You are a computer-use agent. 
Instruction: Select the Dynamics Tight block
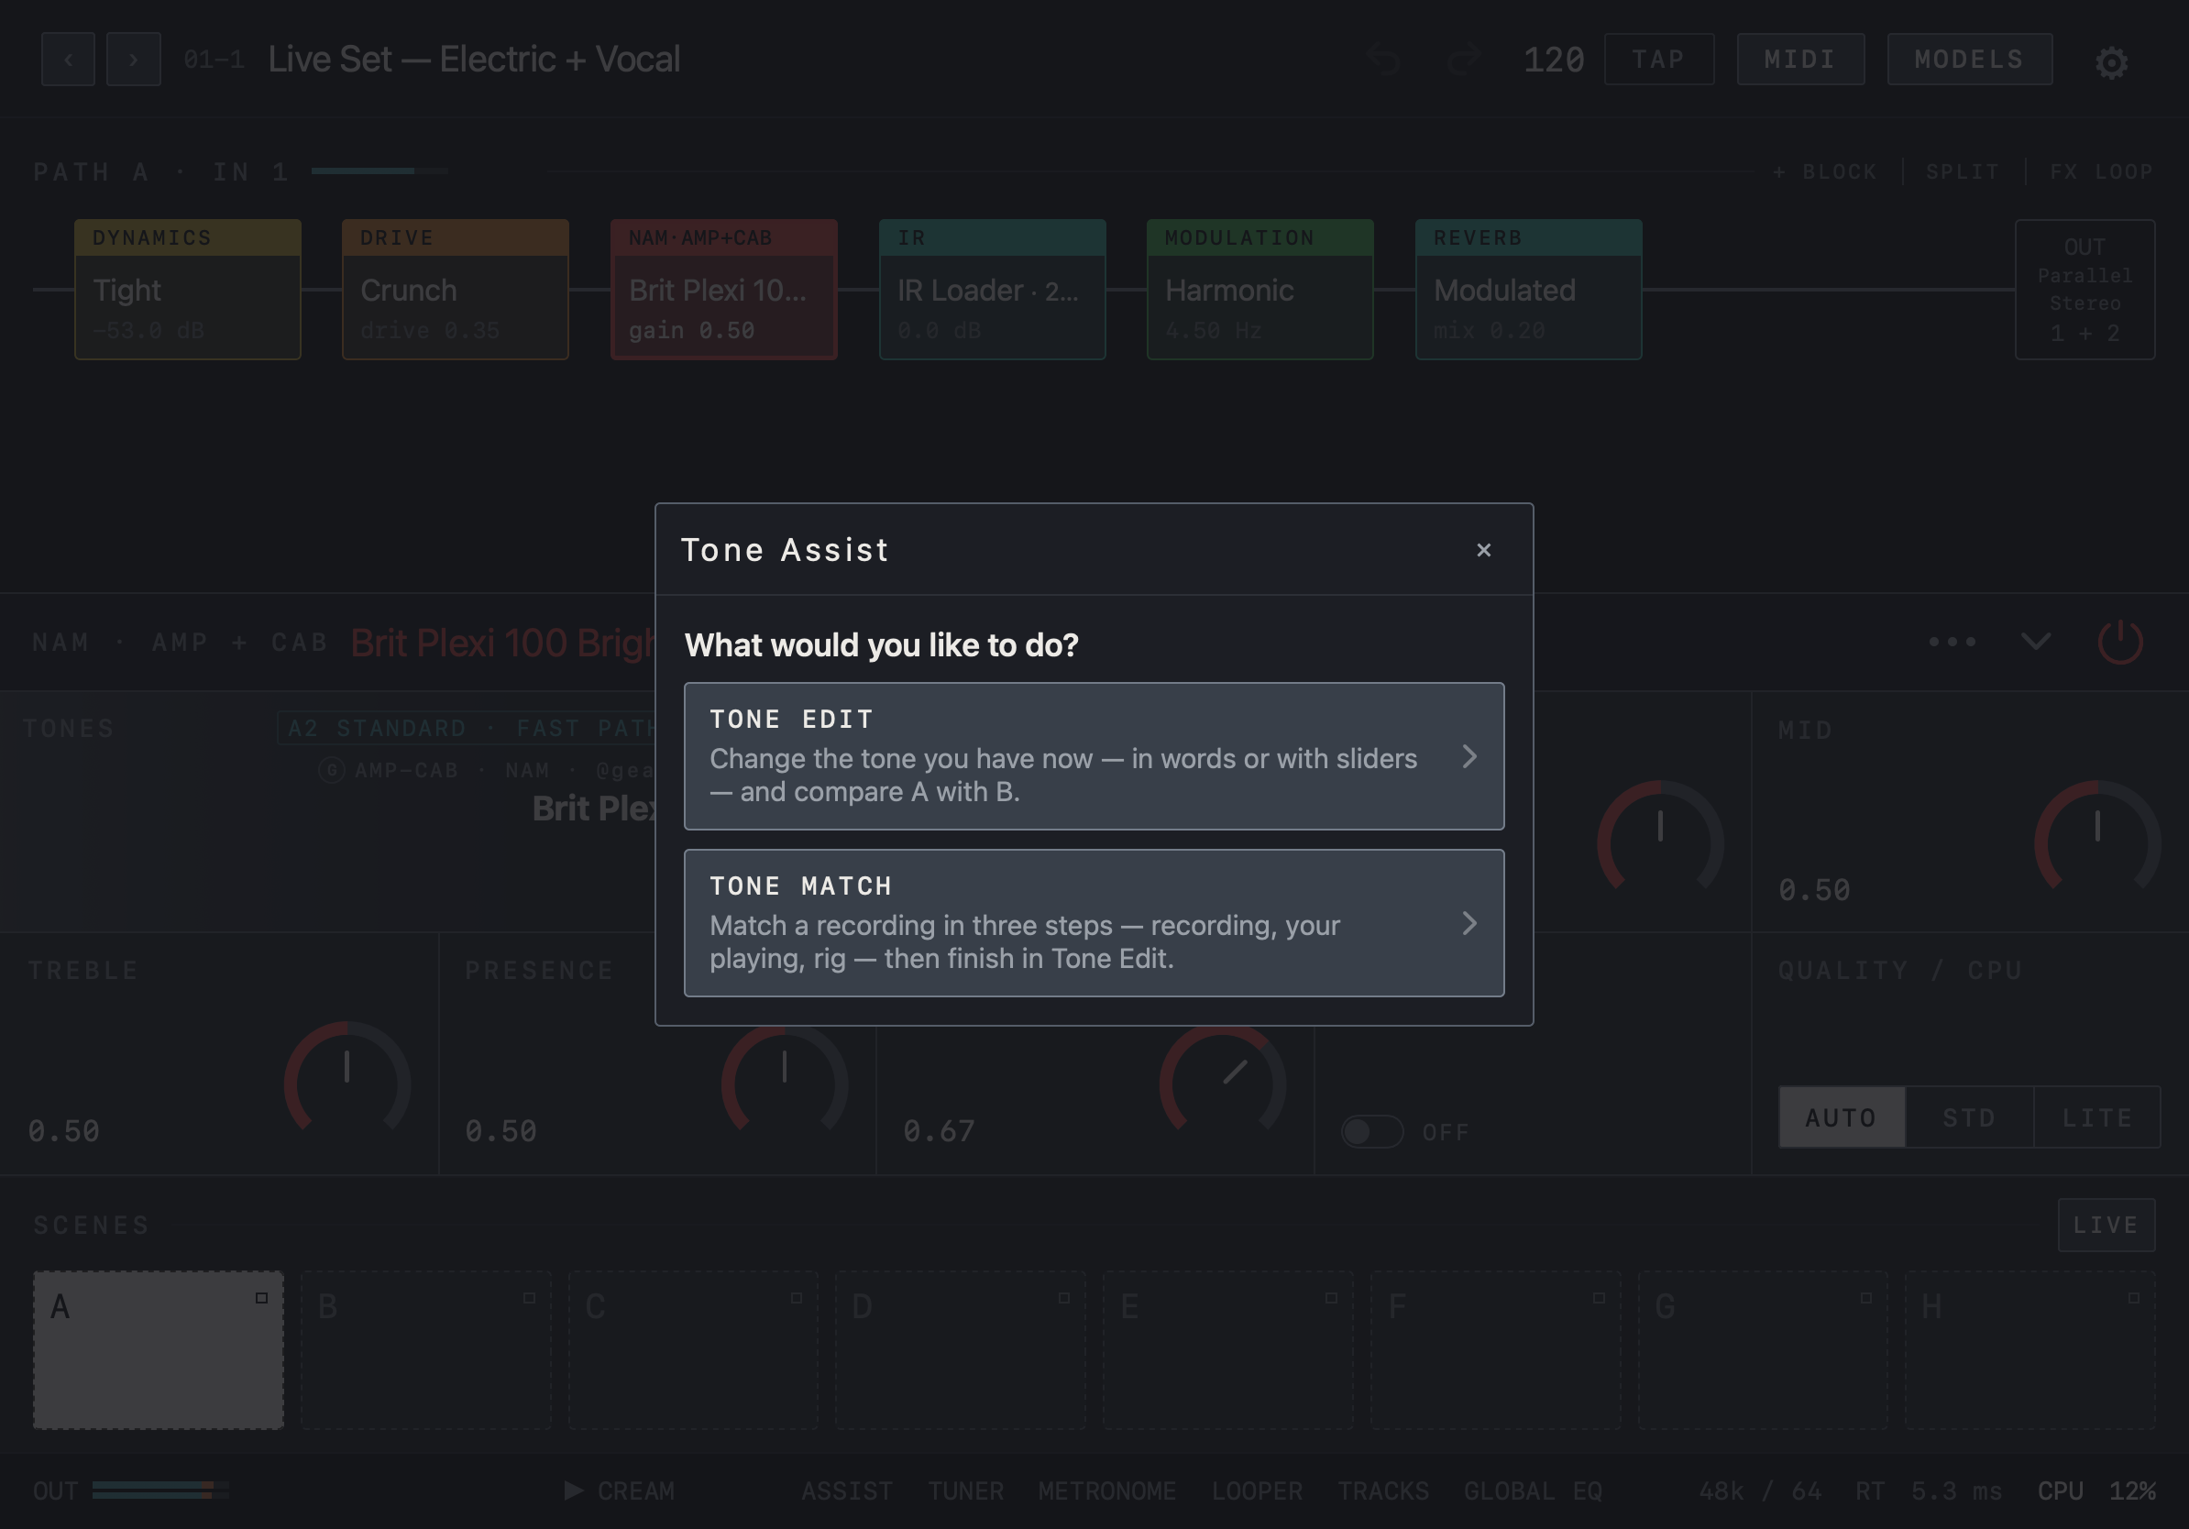[x=188, y=289]
